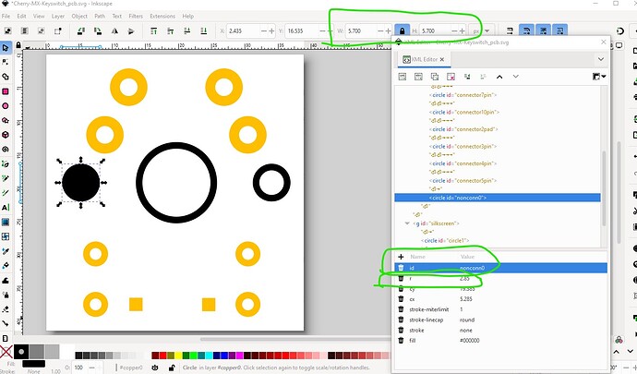Image resolution: width=637 pixels, height=374 pixels.
Task: Click Select All objects icon
Action: point(7,30)
